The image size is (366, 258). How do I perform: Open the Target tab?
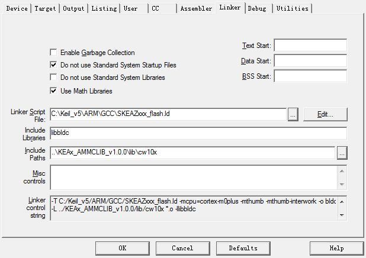point(45,9)
